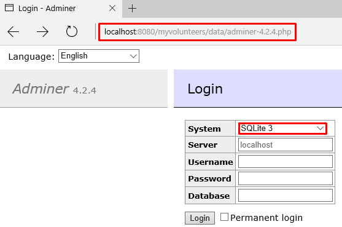Click the Login page heading
The width and height of the screenshot is (342, 227).
pos(205,89)
